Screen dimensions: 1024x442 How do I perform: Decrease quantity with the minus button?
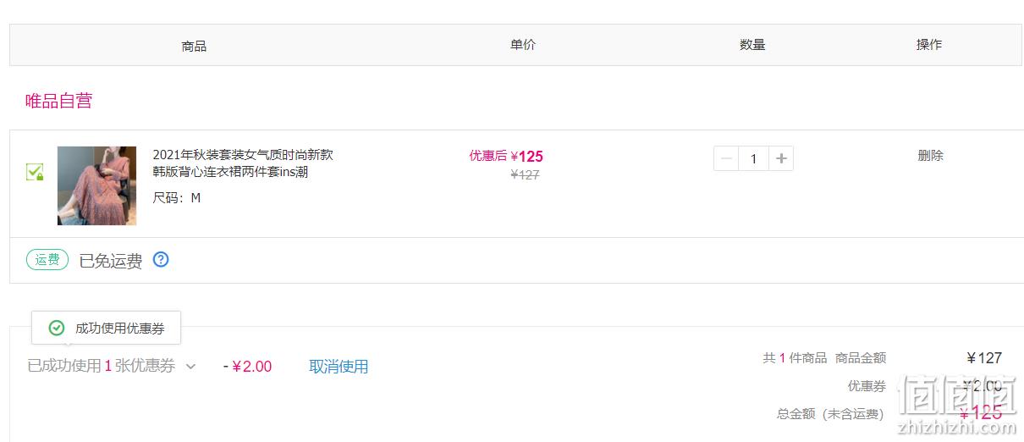click(726, 158)
